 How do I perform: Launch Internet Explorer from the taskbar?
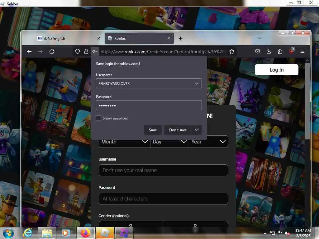(x=27, y=233)
